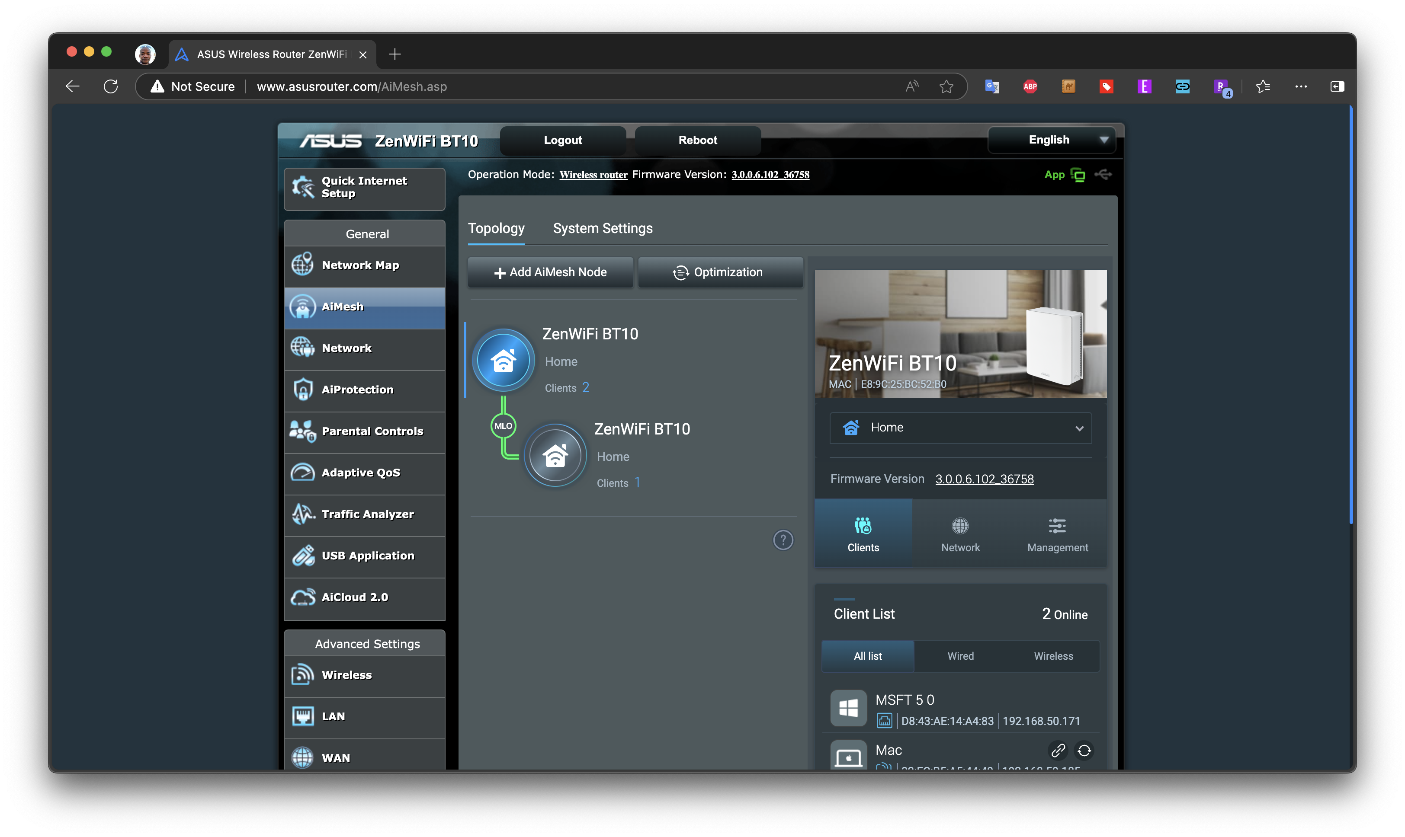Select the main ZenWiFi BT10 router node icon
This screenshot has width=1405, height=837.
pyautogui.click(x=503, y=361)
